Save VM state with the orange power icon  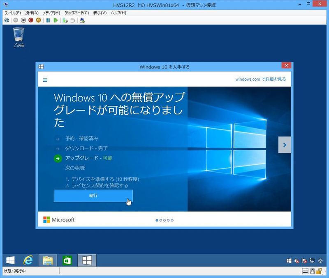[x=38, y=20]
